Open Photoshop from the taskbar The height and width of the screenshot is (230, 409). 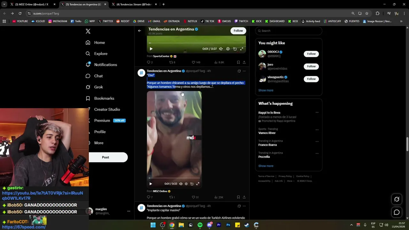point(228,225)
